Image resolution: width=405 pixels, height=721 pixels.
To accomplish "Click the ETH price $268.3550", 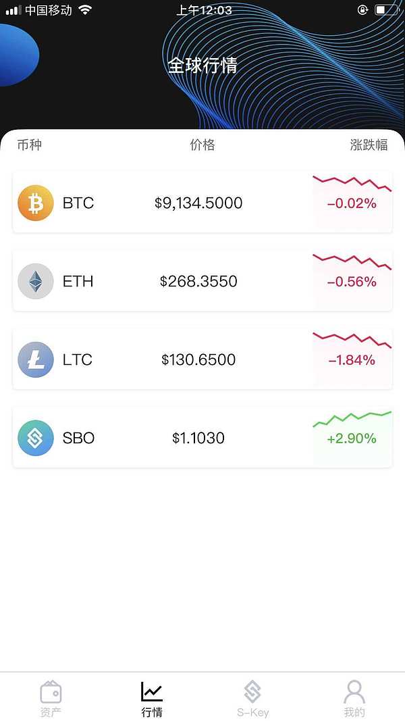I will point(198,281).
